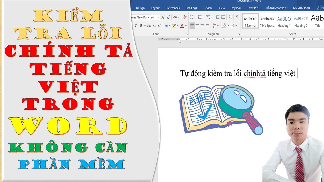Toggle italic formatting
Viewport: 324px width, 182px height.
(x=136, y=26)
